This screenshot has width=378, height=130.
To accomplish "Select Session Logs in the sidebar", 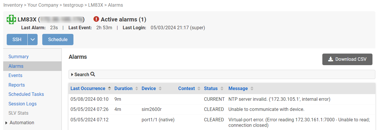I will pyautogui.click(x=22, y=104).
